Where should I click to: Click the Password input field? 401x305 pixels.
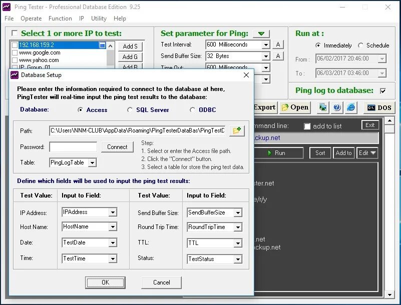73,147
